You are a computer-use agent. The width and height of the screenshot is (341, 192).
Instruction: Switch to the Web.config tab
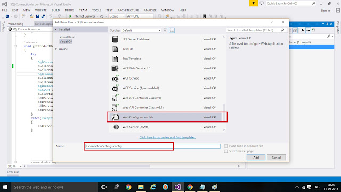15,24
